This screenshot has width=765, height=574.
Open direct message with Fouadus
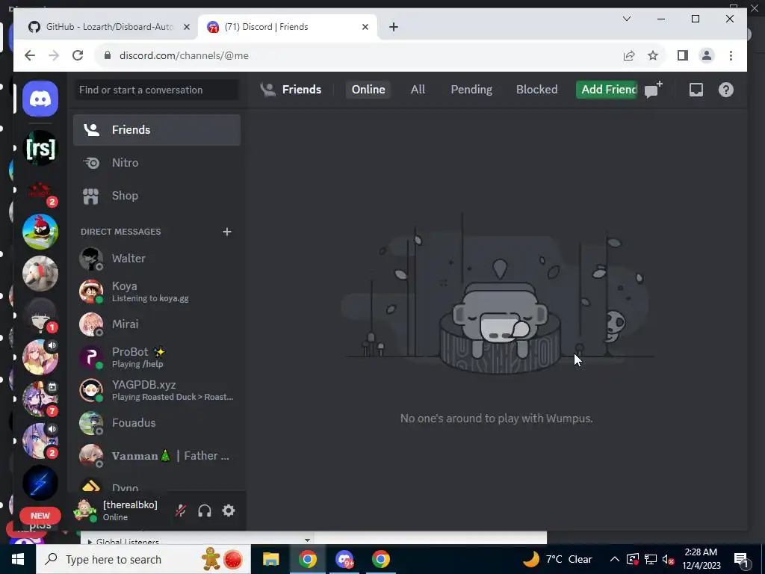157,423
